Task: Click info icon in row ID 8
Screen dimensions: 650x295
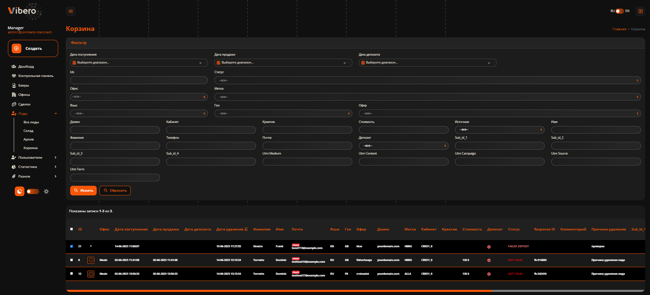Action: pyautogui.click(x=91, y=260)
